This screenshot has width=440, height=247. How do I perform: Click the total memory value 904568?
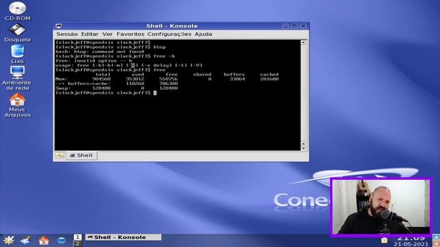click(x=101, y=79)
